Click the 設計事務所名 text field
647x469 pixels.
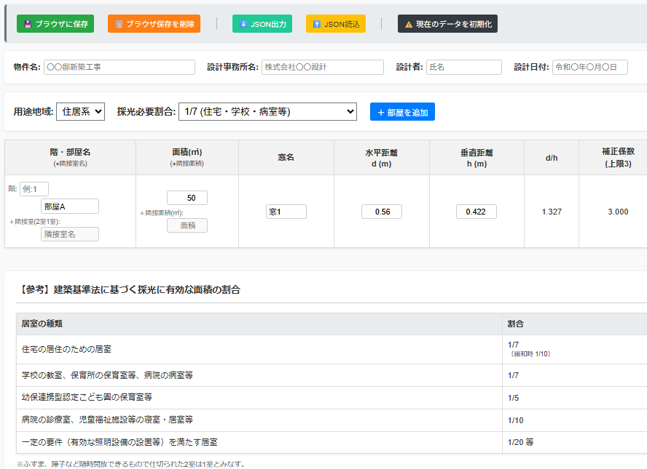pyautogui.click(x=322, y=67)
